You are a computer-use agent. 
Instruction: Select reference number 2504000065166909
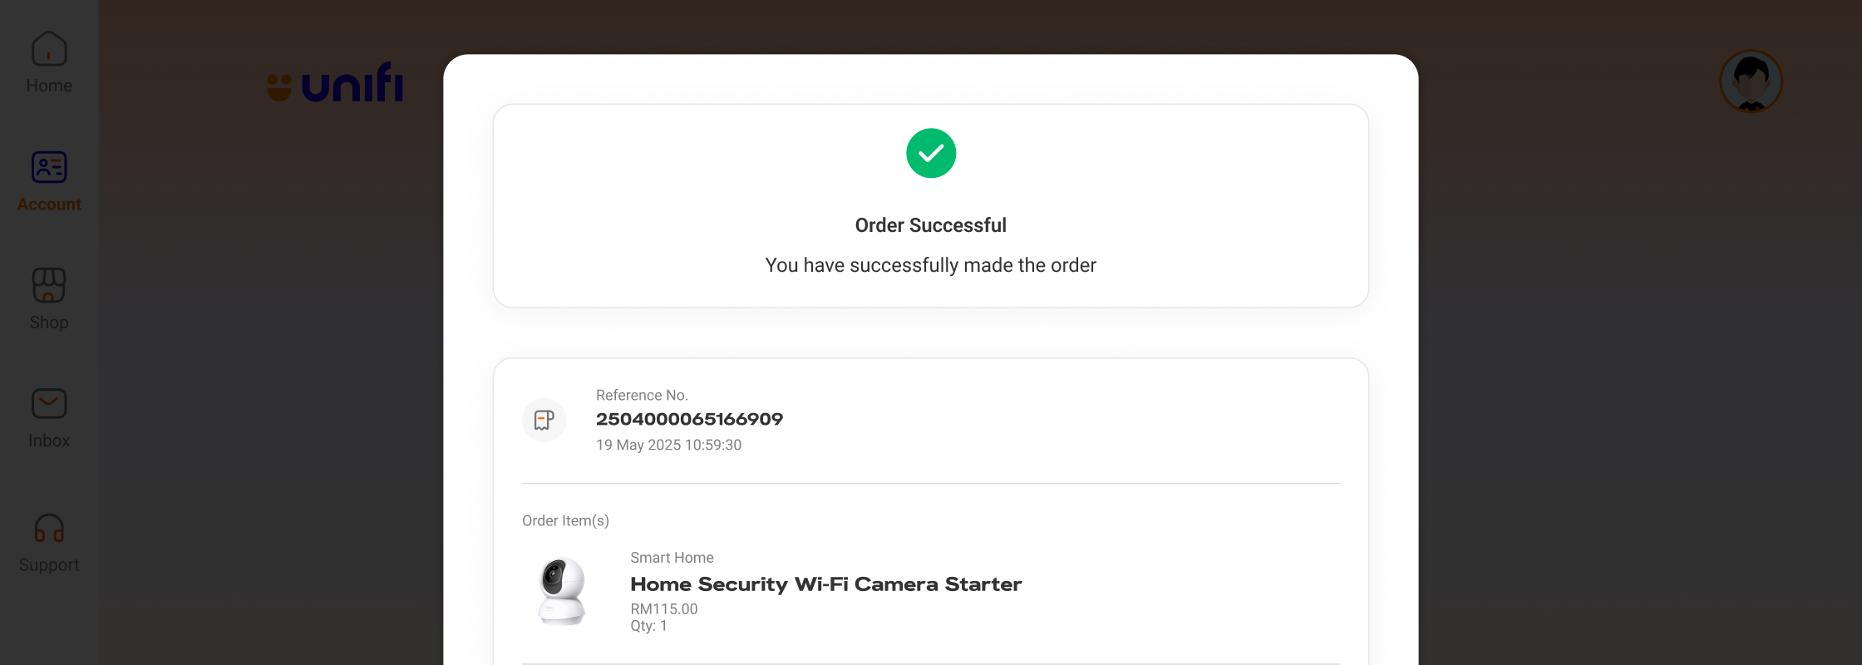click(x=689, y=419)
